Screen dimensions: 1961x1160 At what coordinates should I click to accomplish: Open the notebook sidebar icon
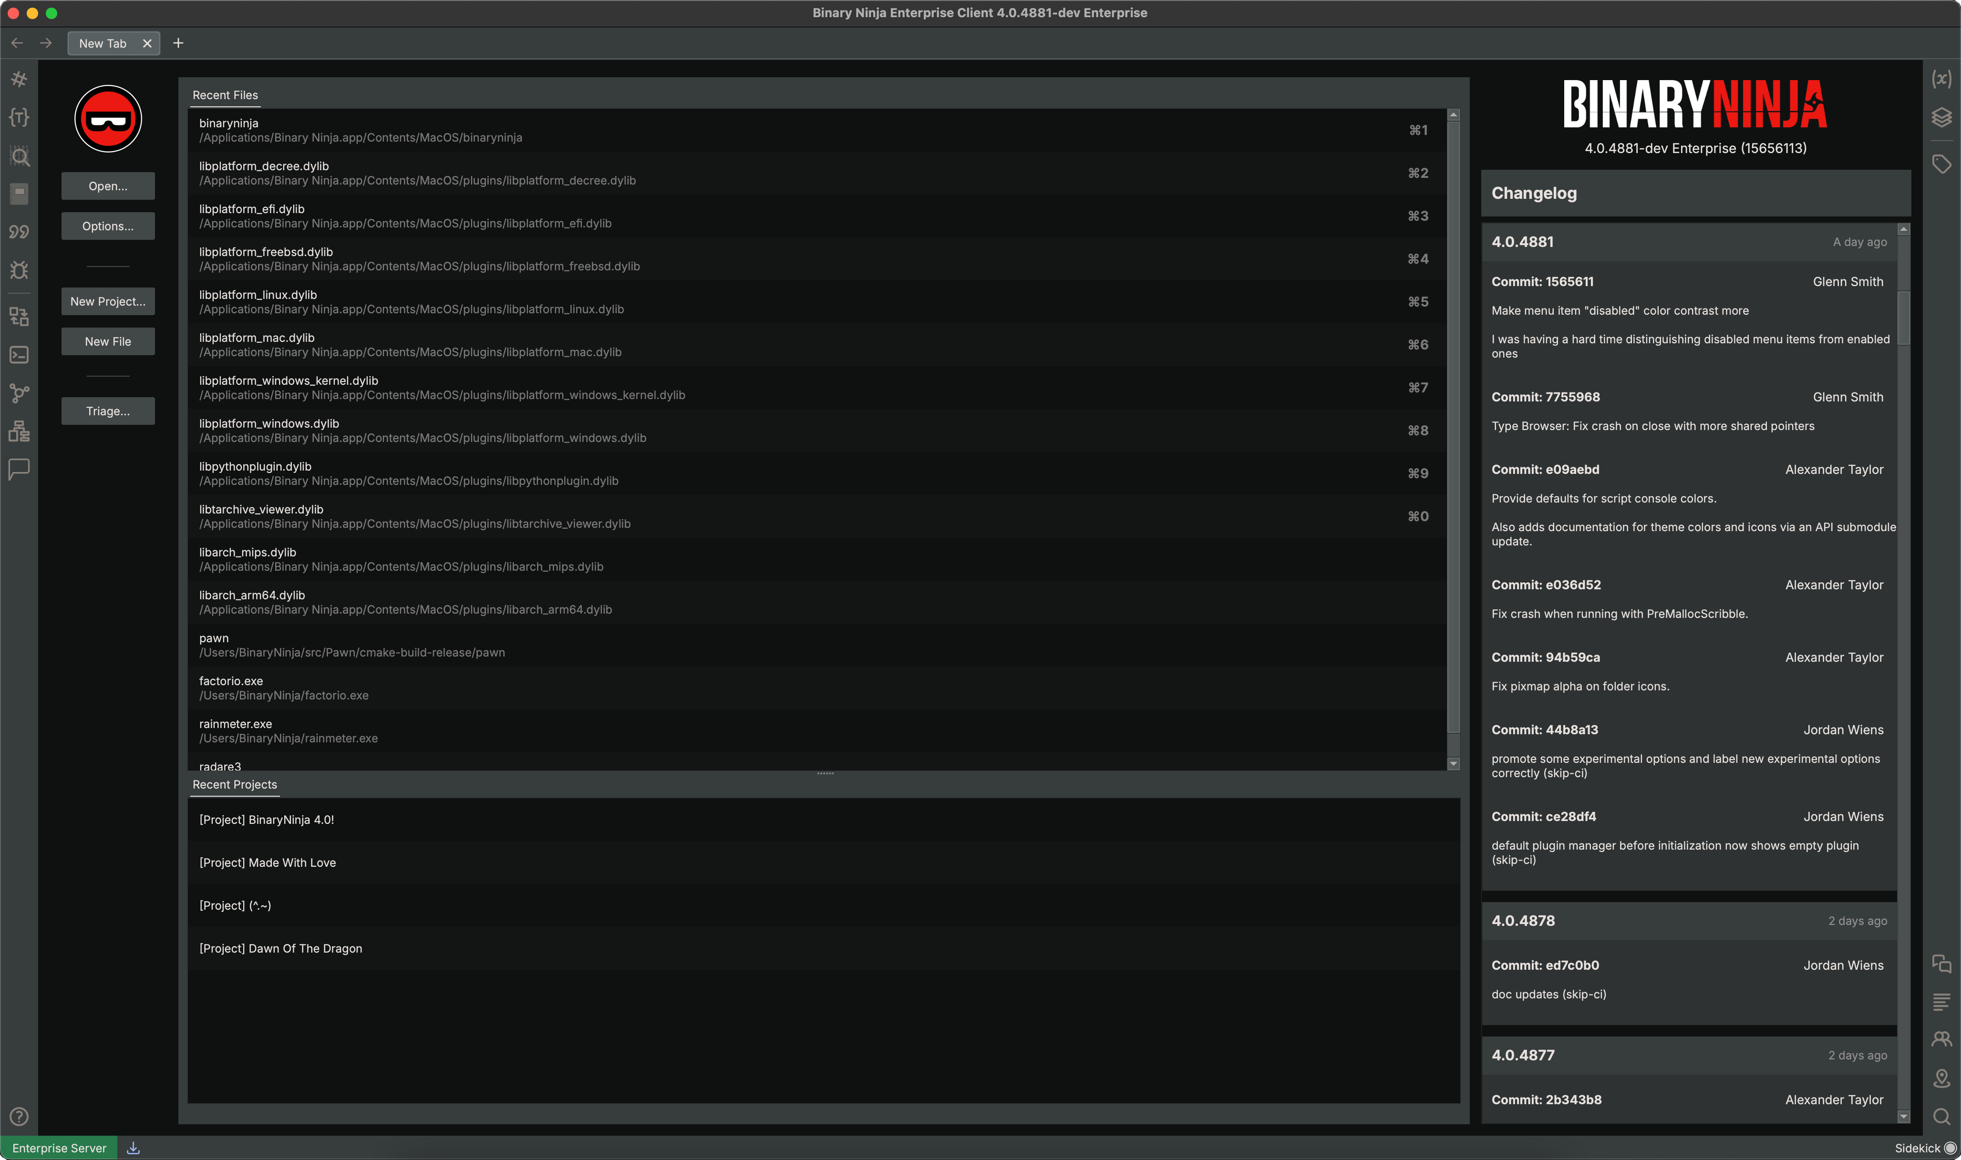click(x=19, y=194)
